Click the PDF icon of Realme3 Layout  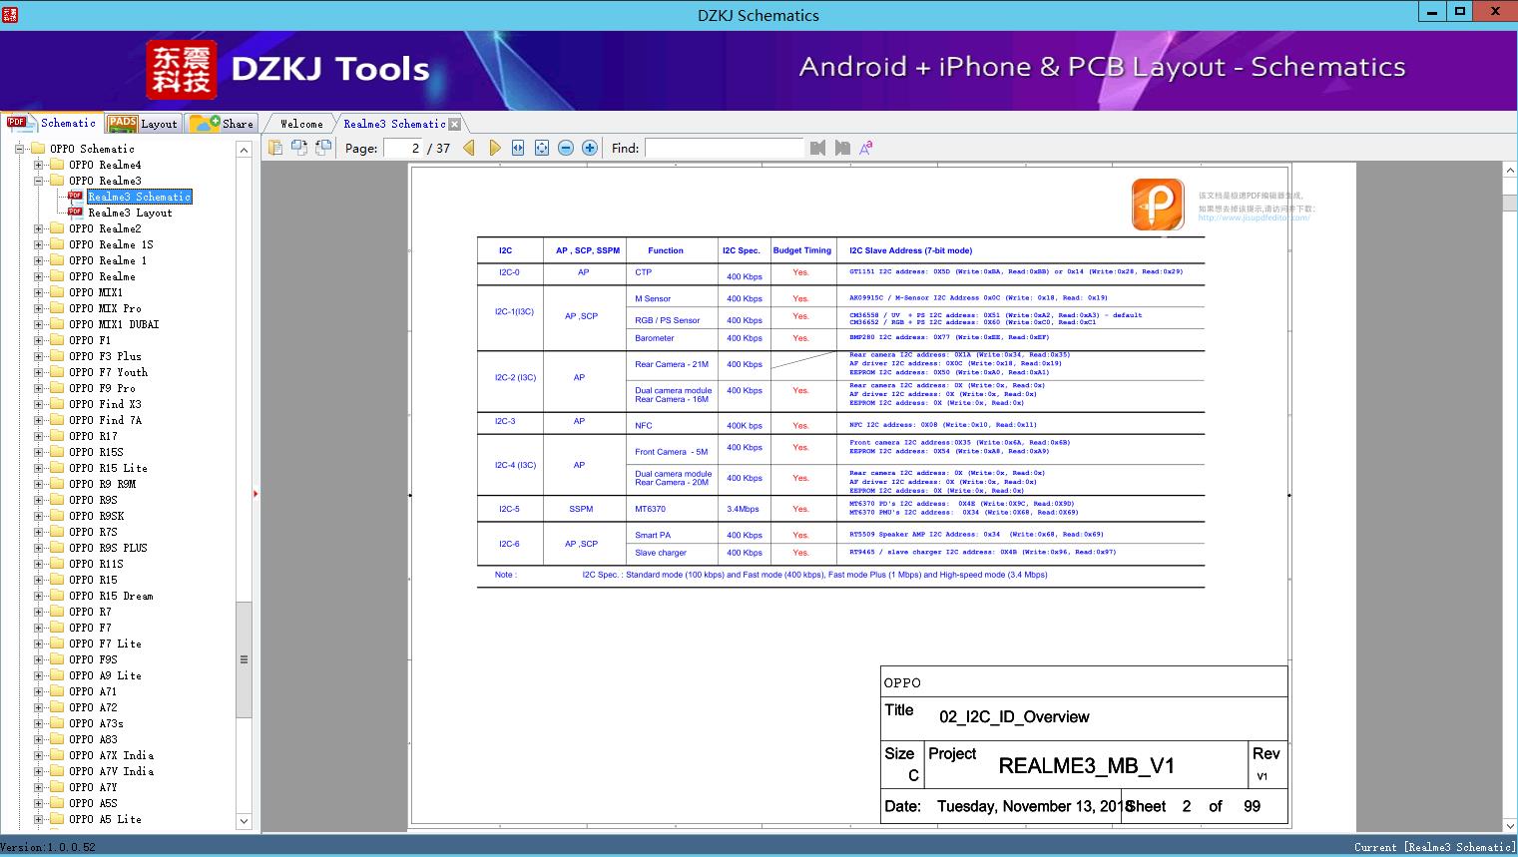coord(76,213)
